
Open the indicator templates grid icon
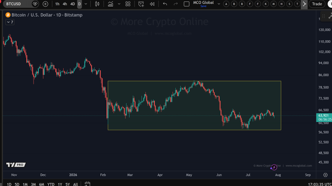(x=128, y=4)
